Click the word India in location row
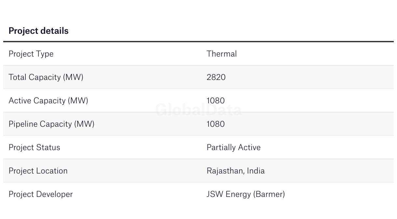 (x=256, y=171)
